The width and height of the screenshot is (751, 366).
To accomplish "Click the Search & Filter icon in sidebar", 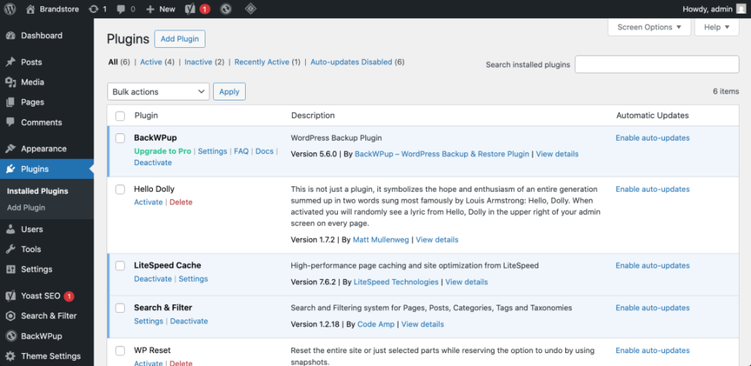I will coord(11,316).
